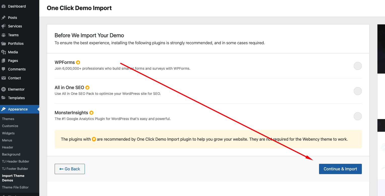Click the Dashboard gauge icon

(4, 6)
